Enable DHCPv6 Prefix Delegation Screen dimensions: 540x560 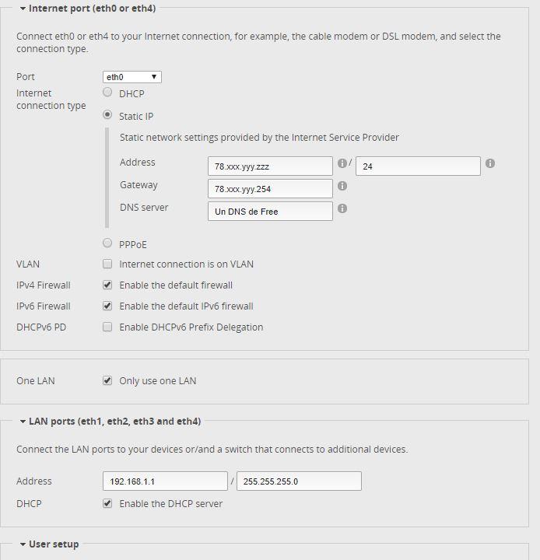pos(107,327)
